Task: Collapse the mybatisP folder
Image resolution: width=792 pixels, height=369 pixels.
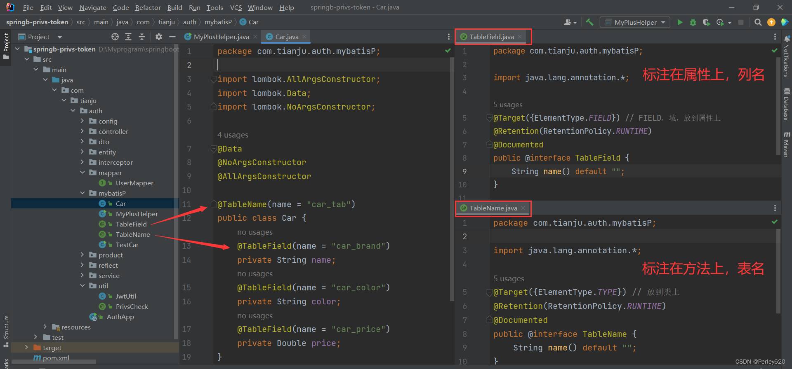Action: [82, 193]
